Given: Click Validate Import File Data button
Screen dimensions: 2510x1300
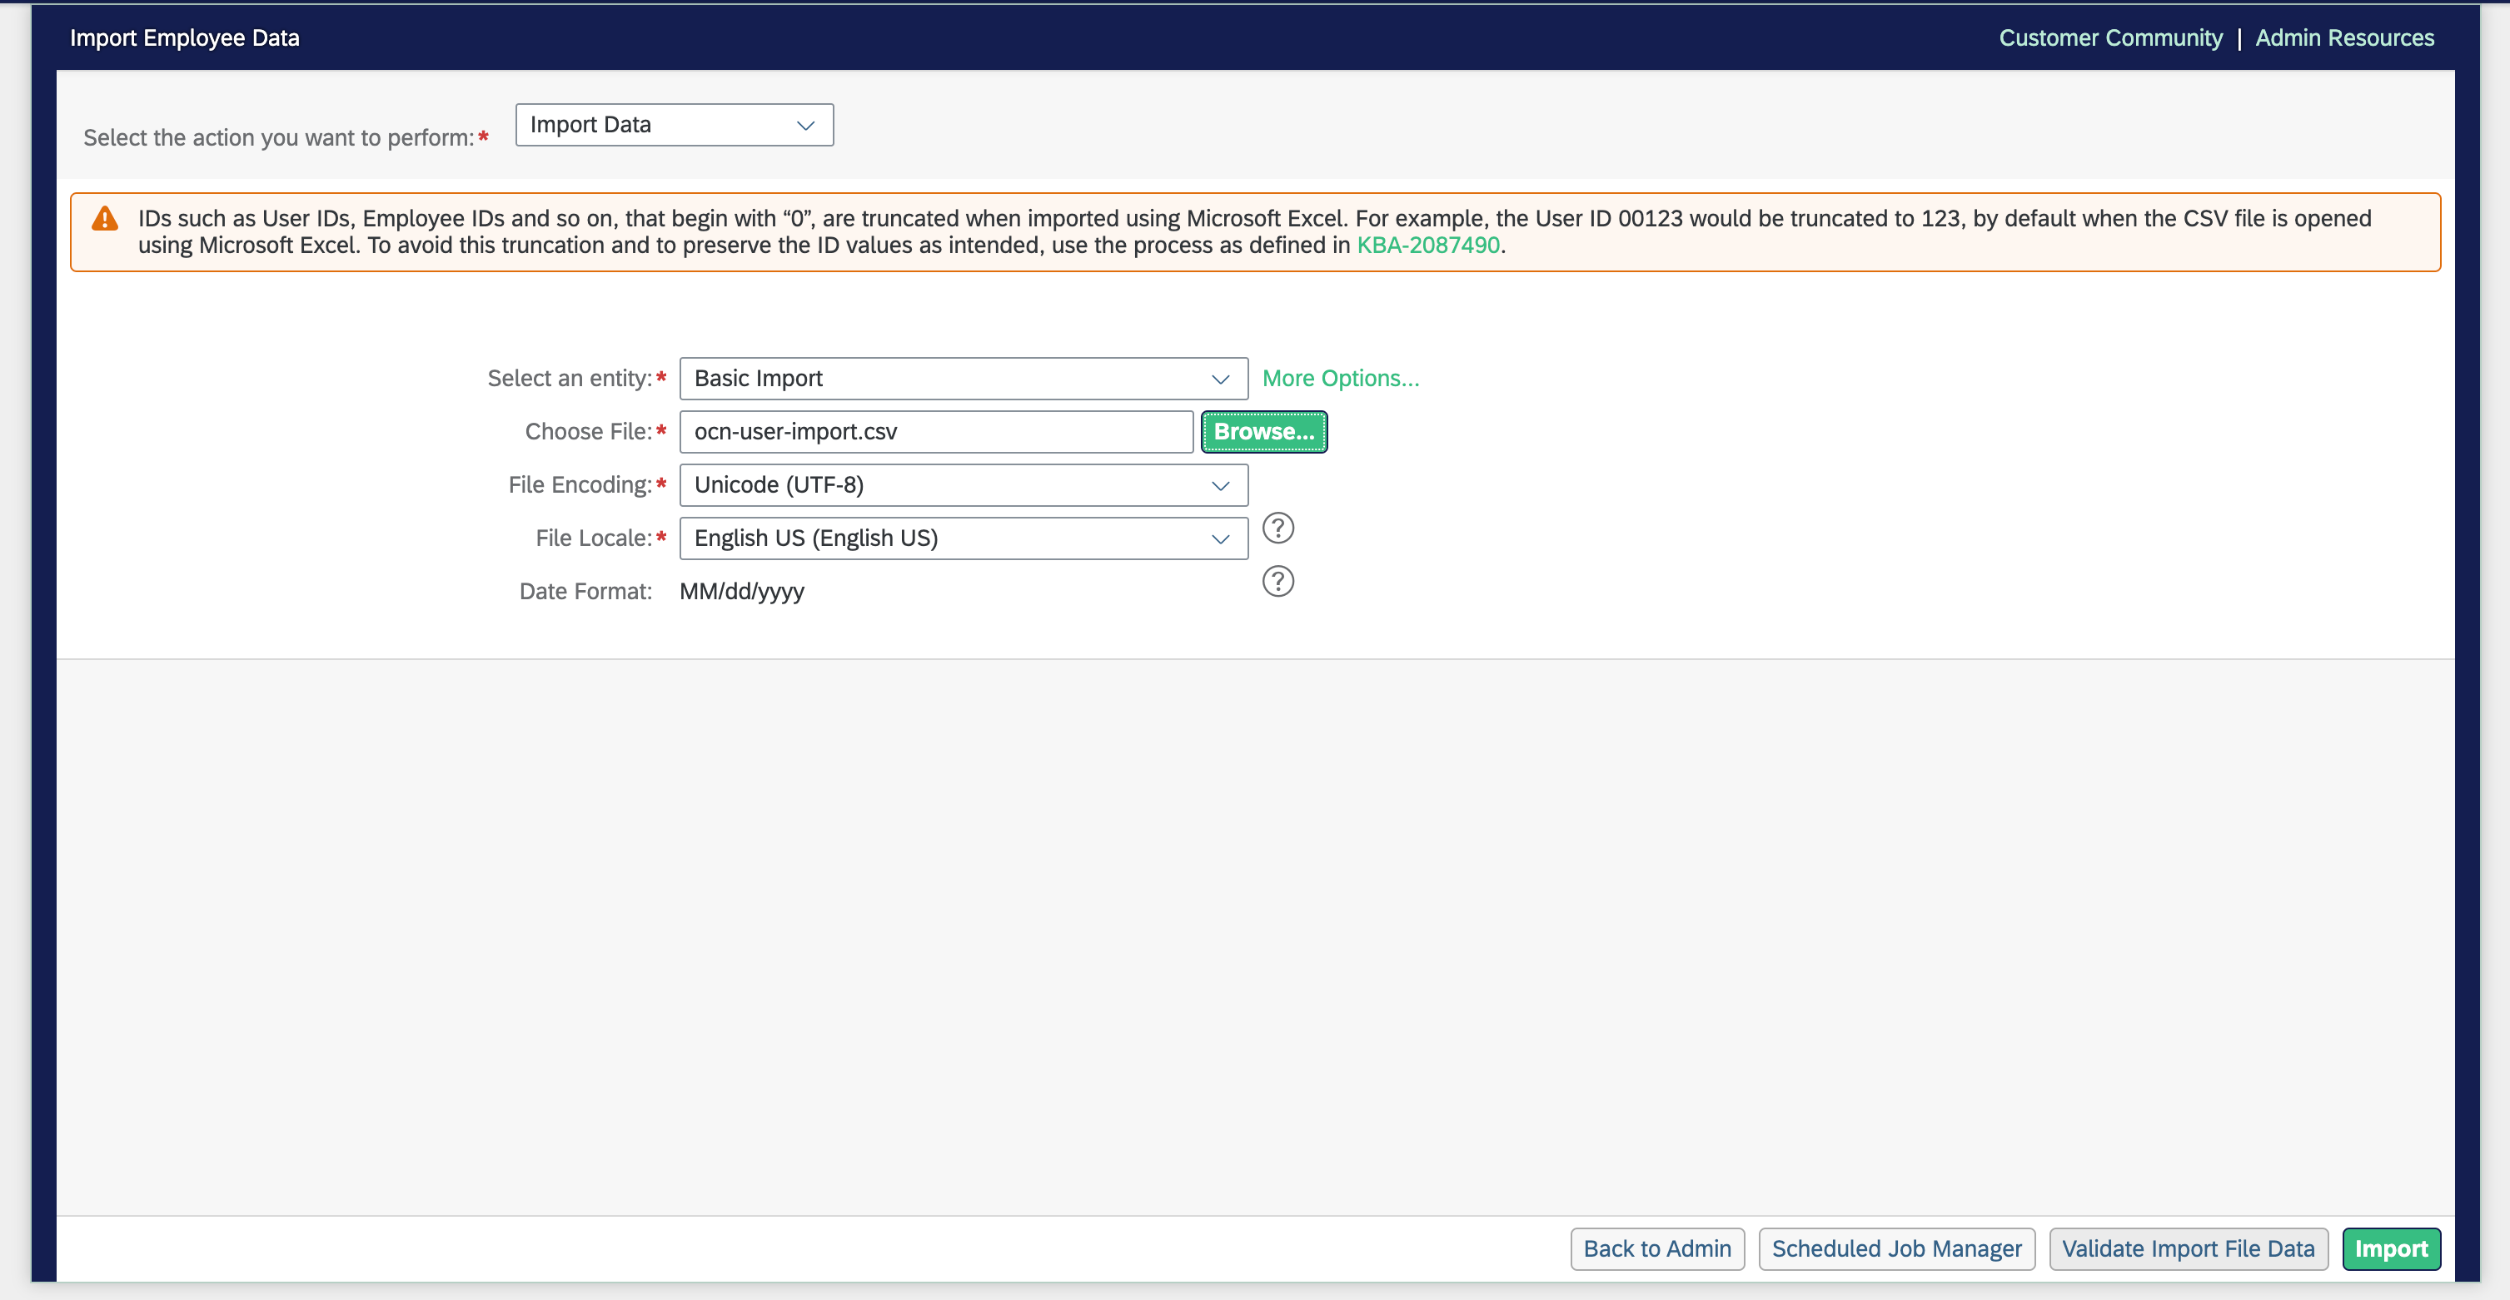Looking at the screenshot, I should point(2188,1248).
